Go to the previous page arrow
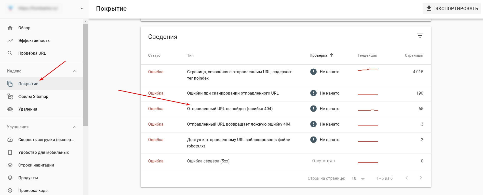Image resolution: width=483 pixels, height=195 pixels. click(x=407, y=178)
